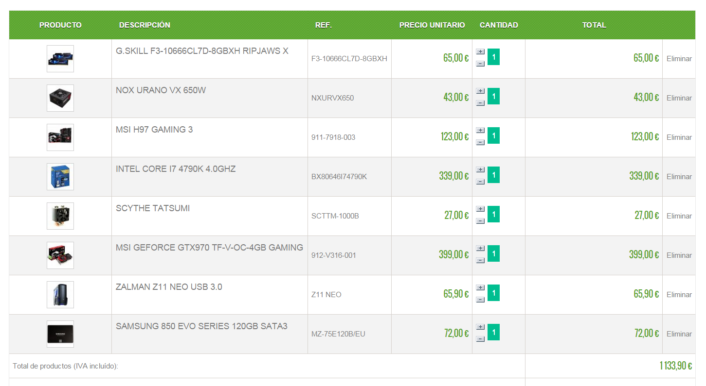Viewport: 706px width, 386px height.
Task: Open the Zalman Z11 Neo case thumbnail
Action: point(60,295)
